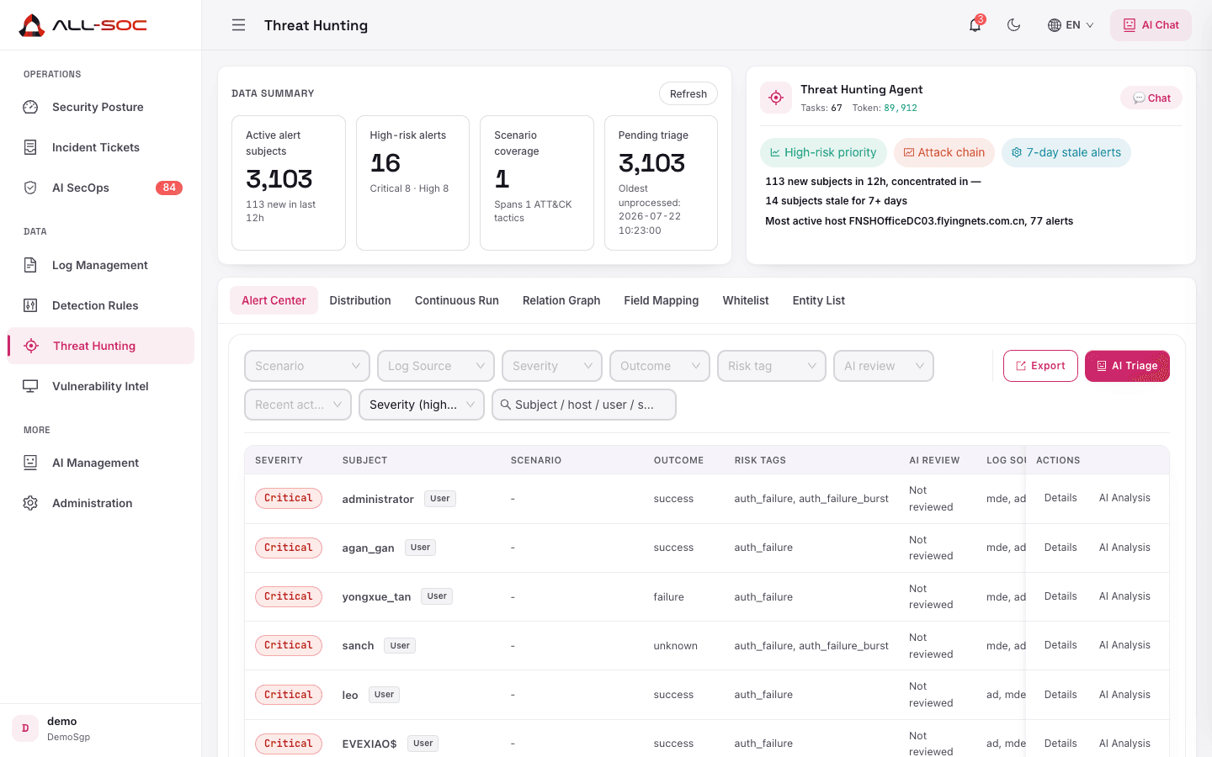Open Log Management page
The height and width of the screenshot is (757, 1212).
(x=100, y=265)
